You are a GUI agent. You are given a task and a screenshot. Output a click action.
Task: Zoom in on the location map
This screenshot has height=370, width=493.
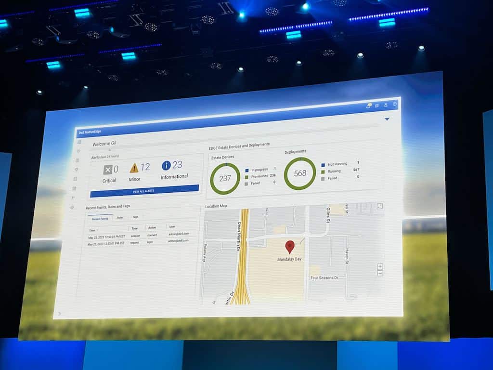[x=380, y=266]
